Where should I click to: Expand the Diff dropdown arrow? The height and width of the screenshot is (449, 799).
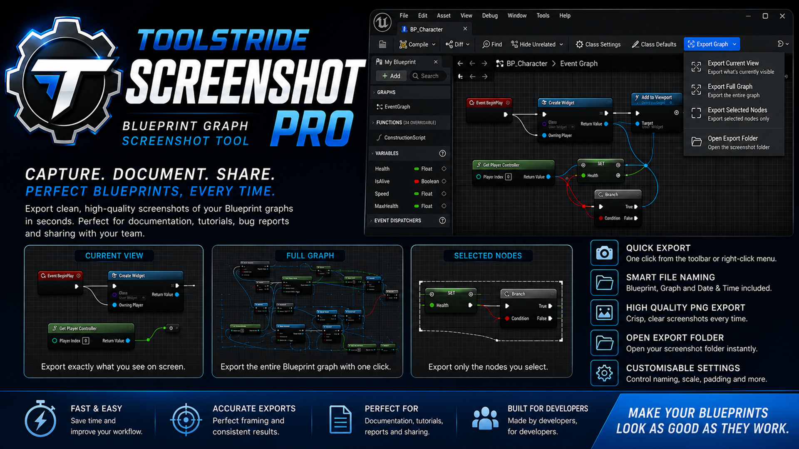pos(468,44)
